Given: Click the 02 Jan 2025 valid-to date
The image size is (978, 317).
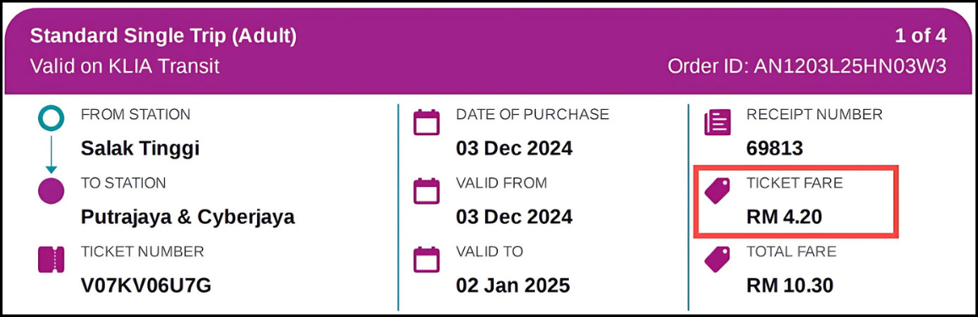Looking at the screenshot, I should point(513,286).
